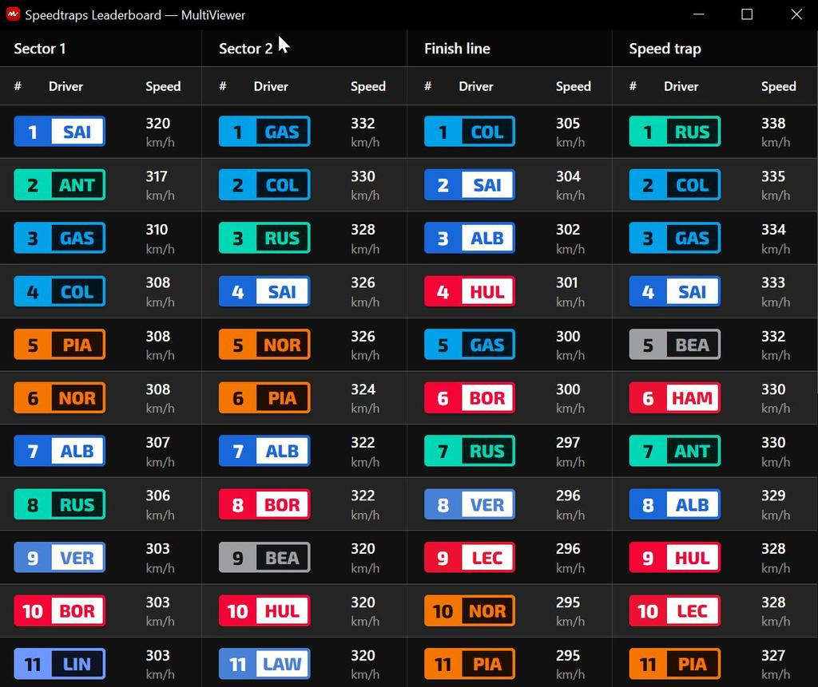Click the VER badge ranked 8 at Finish line
818x687 pixels.
[470, 504]
